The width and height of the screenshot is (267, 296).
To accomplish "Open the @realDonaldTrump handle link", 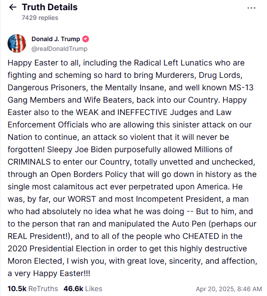I will [59, 49].
